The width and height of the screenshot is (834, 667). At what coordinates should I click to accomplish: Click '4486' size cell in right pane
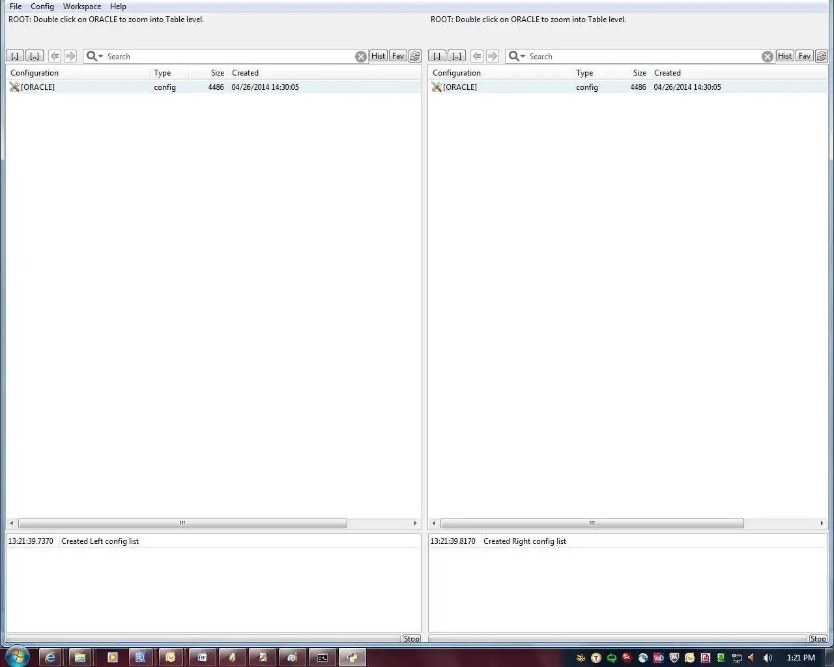point(638,87)
